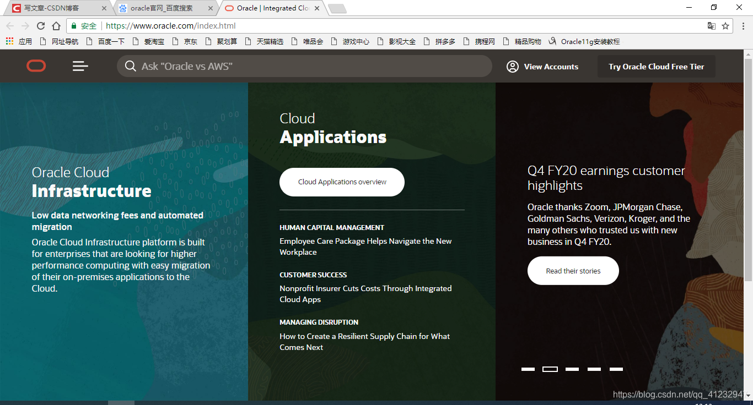Click Try Oracle Cloud Free Tier button
Screen dimensions: 753x405
click(657, 67)
